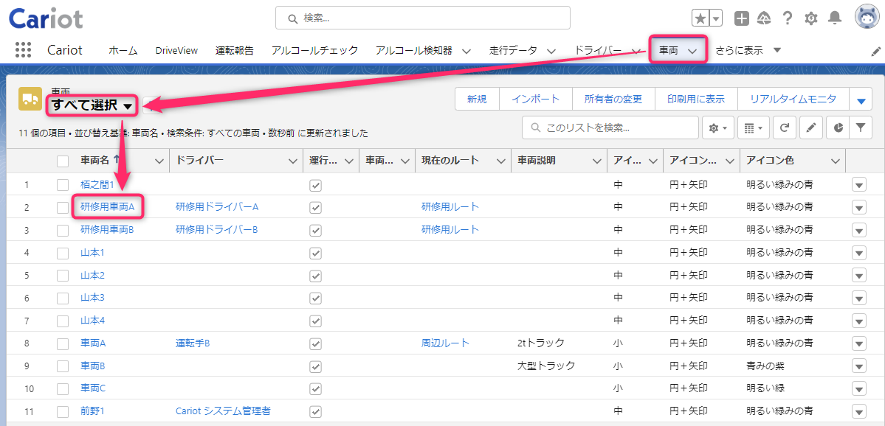Click リアルタイムモニタ button

point(793,99)
